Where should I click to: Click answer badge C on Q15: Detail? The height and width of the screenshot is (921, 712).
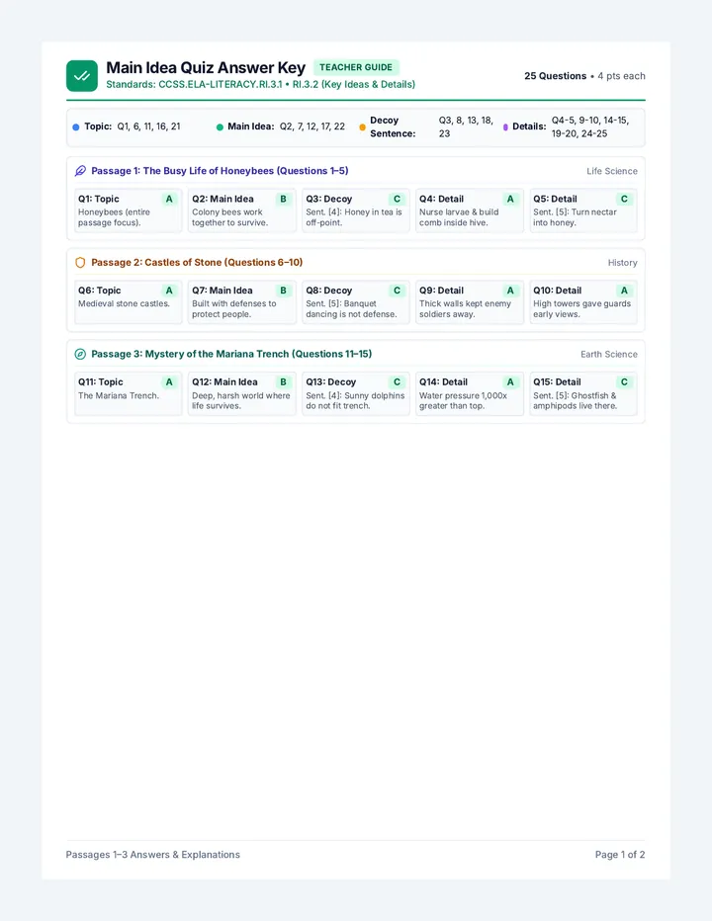[x=624, y=382]
